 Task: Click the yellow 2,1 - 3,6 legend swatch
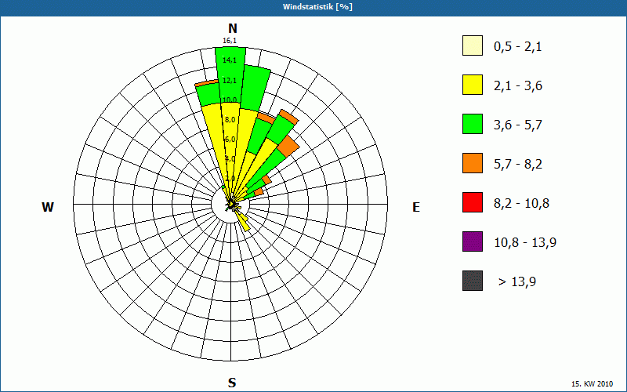473,85
